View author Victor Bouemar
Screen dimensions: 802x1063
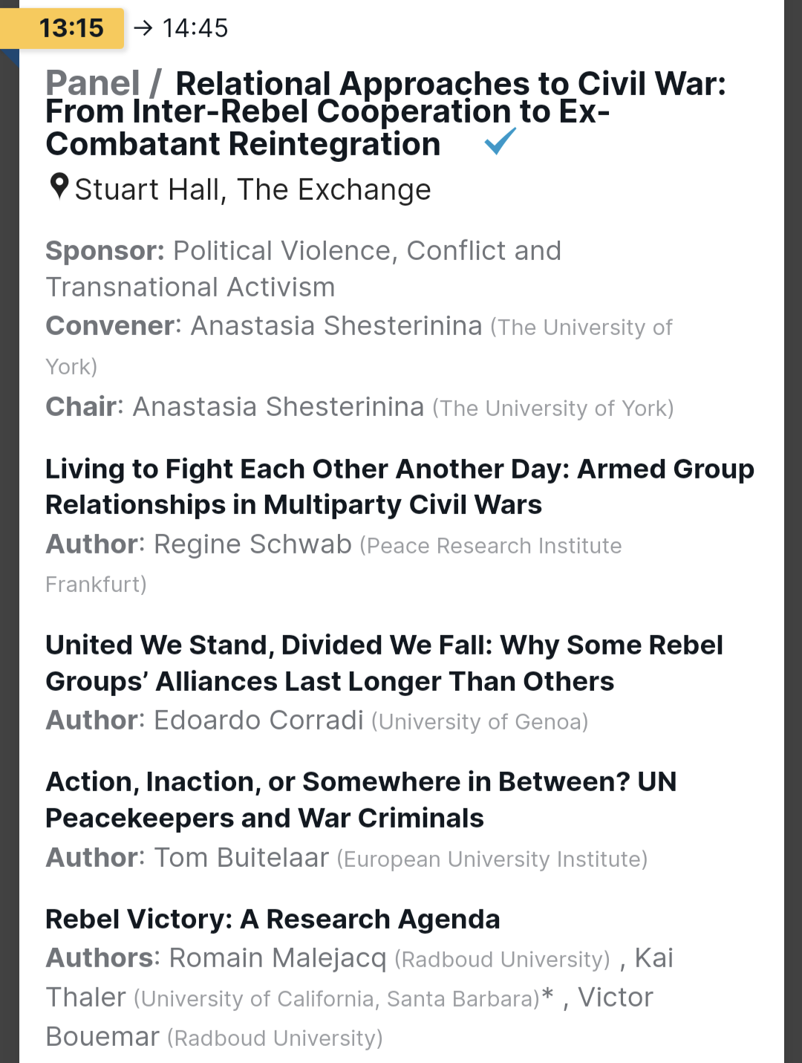point(102,1036)
